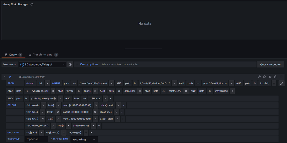Open the Array Disk Storage info icon

32,4
